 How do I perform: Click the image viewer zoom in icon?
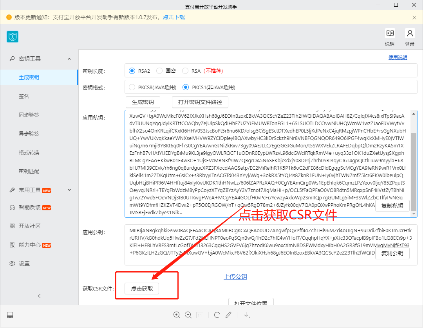[x=177, y=315]
